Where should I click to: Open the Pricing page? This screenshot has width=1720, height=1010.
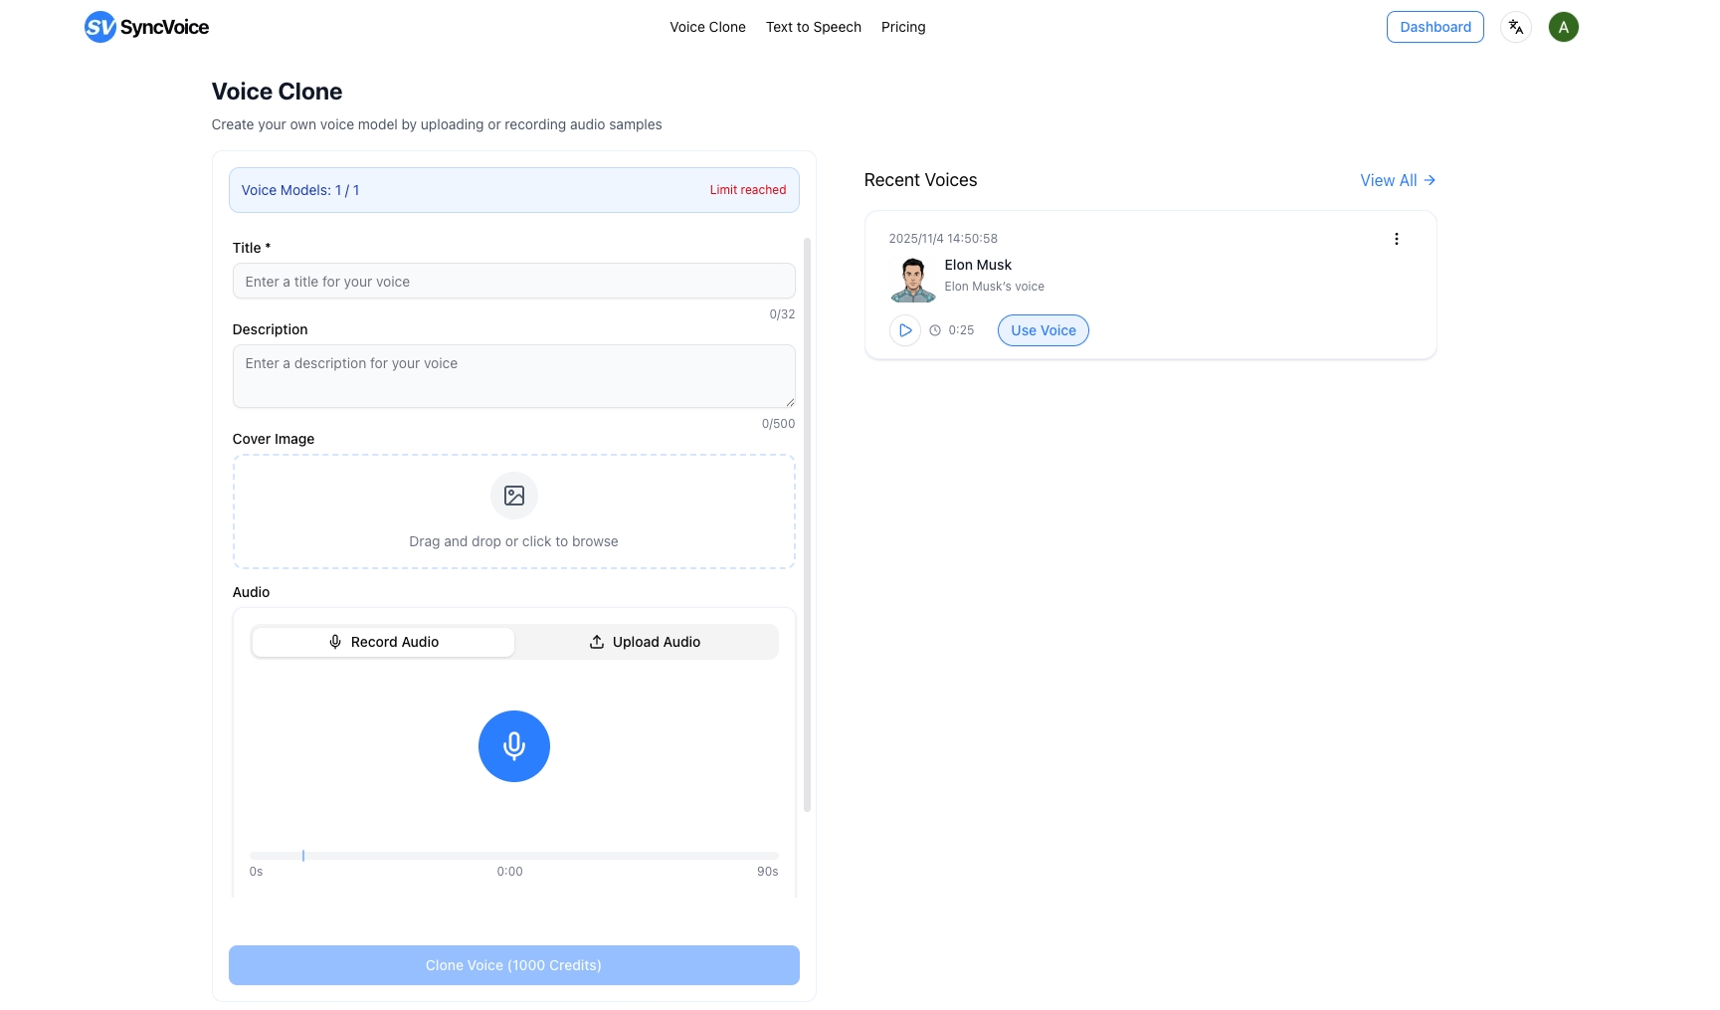coord(902,27)
